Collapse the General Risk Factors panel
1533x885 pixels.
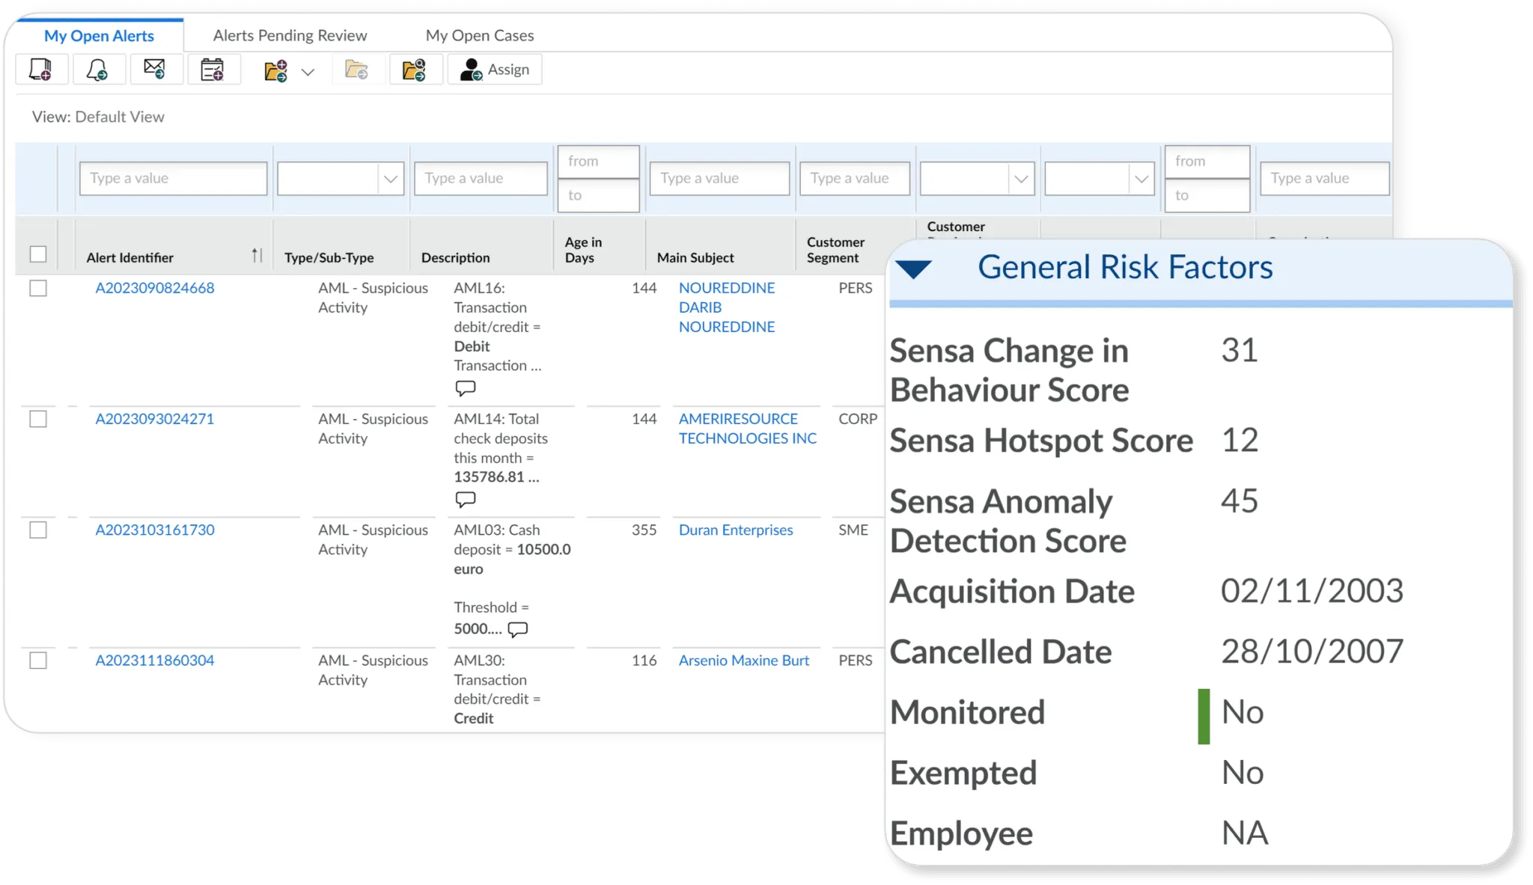(x=914, y=269)
